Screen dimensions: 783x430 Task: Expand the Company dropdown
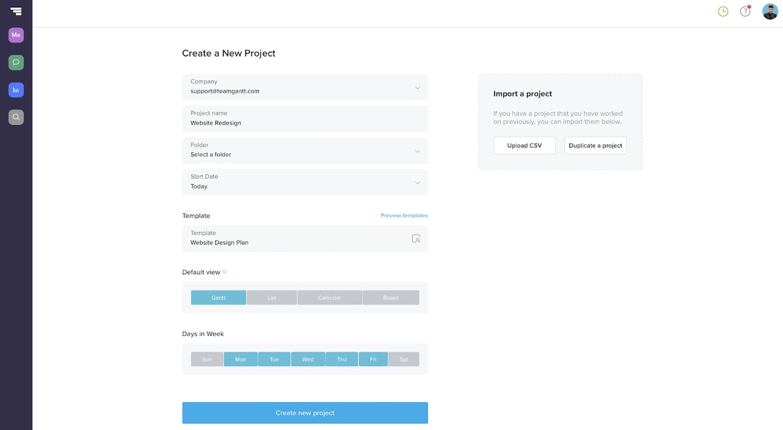click(x=417, y=88)
